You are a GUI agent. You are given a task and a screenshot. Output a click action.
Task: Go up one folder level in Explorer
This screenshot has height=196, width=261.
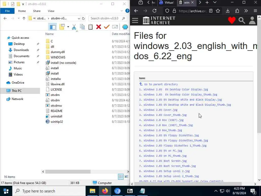pyautogui.click(x=24, y=18)
